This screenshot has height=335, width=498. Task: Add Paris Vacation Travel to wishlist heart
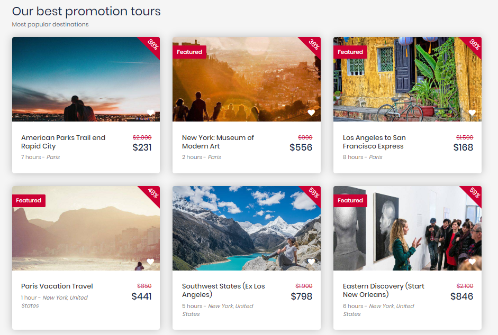(x=150, y=262)
